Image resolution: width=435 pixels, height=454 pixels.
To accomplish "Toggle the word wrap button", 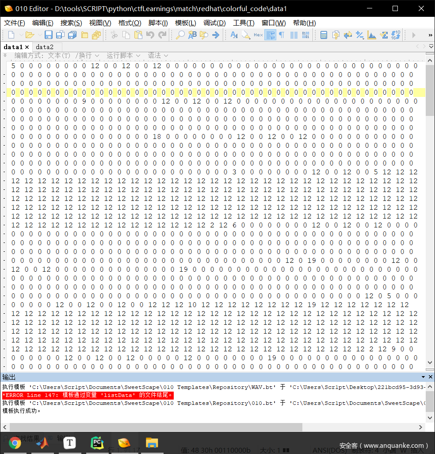I will coord(270,35).
